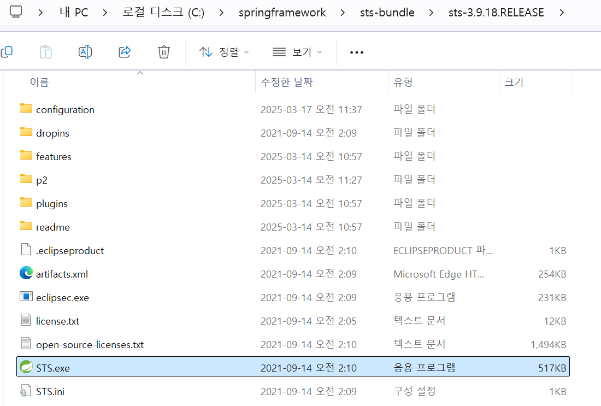Click the ECLIPSEPRODUCT 파... type cell
The height and width of the screenshot is (406, 601).
coord(443,250)
